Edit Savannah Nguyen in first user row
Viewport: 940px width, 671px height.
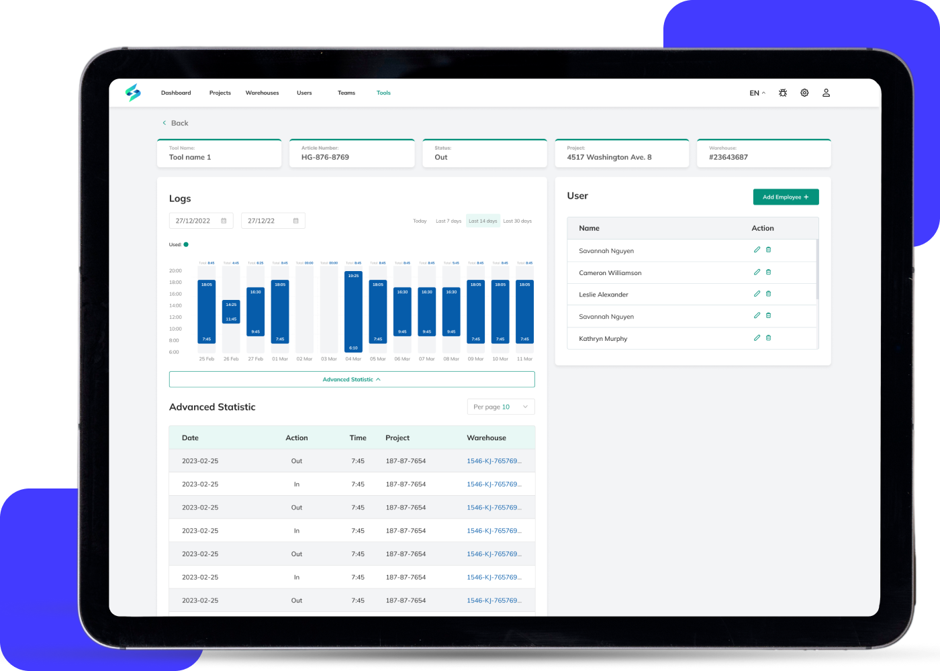[x=757, y=250]
